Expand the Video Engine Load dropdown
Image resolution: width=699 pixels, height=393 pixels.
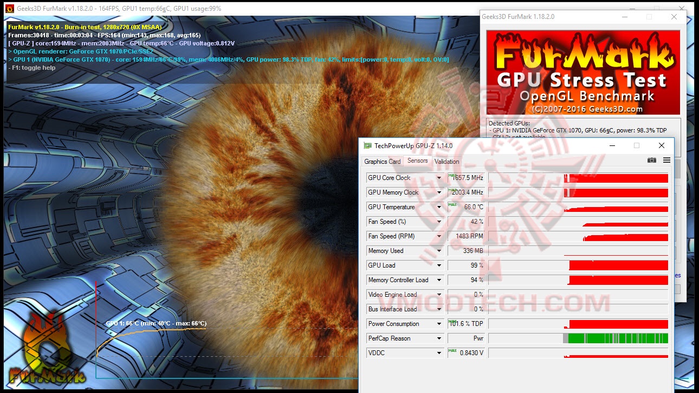[x=439, y=295]
